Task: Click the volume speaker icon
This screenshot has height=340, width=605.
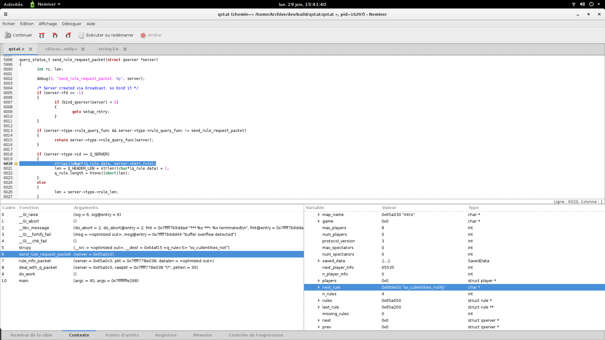Action: 582,4
